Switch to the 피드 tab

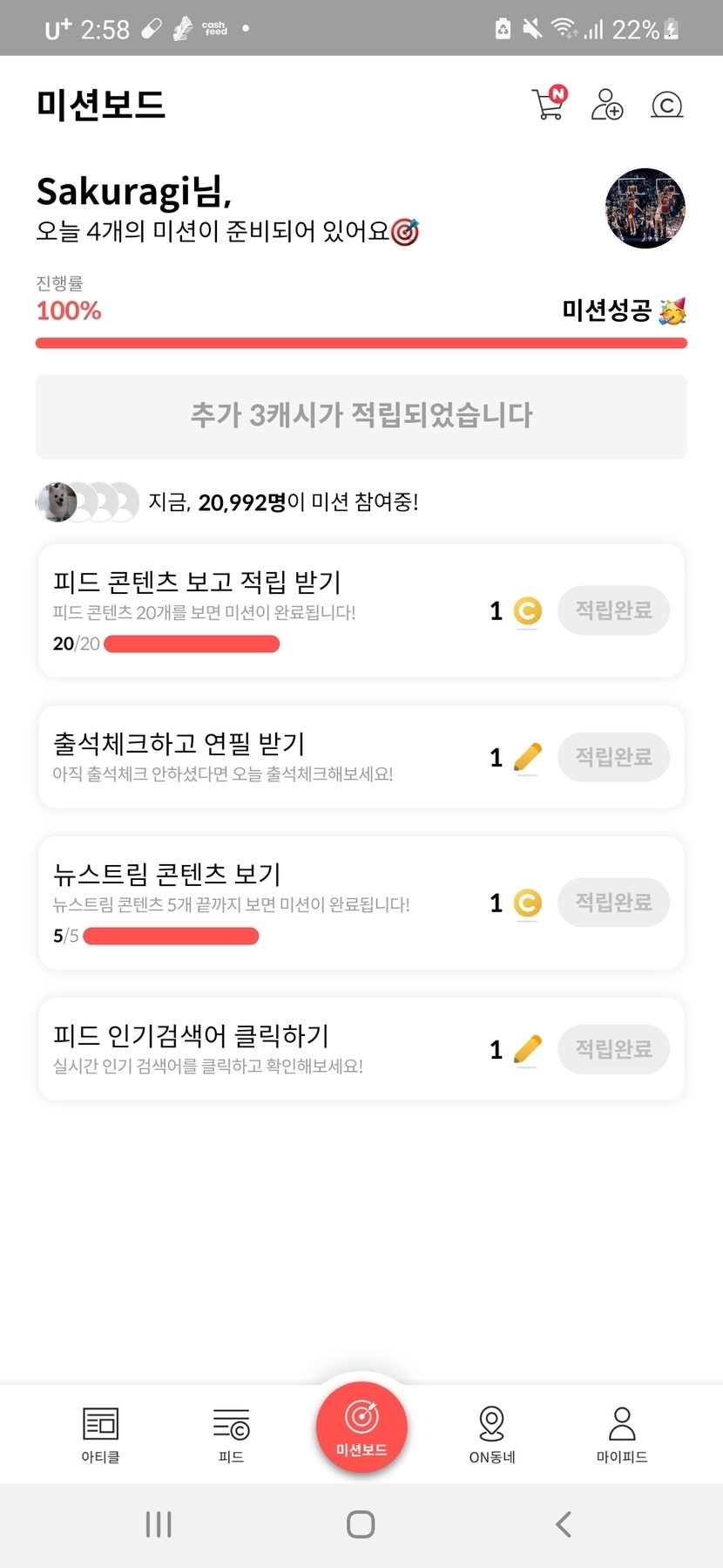[231, 1434]
